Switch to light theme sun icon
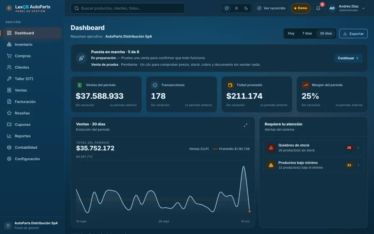 (236, 8)
